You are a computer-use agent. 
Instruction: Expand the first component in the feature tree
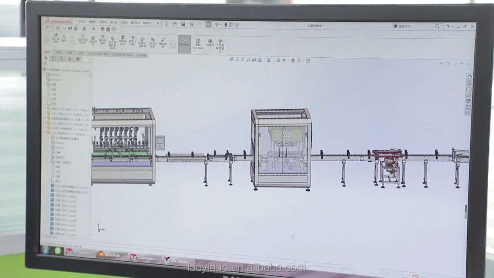tap(44, 109)
